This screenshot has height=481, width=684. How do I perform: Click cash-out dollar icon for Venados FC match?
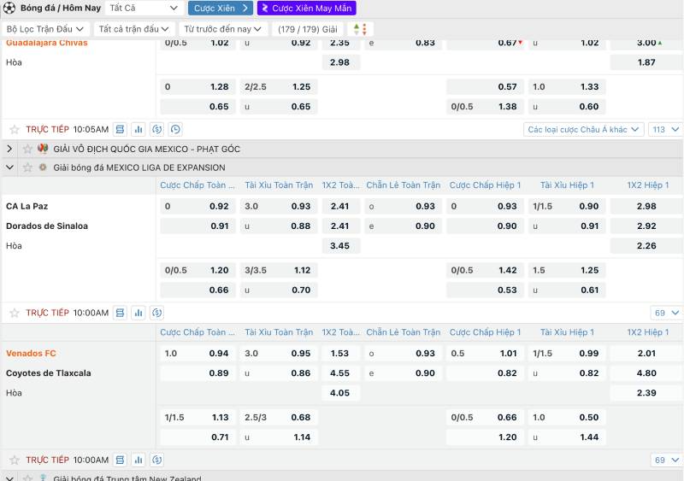tap(156, 460)
